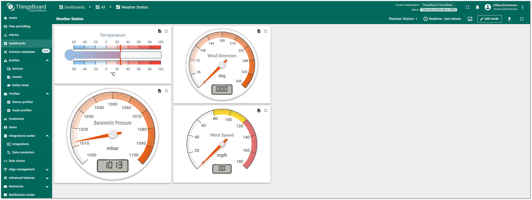Expand dashboard to fullscreen icon
Viewport: 532px width, 200px height.
click(522, 19)
